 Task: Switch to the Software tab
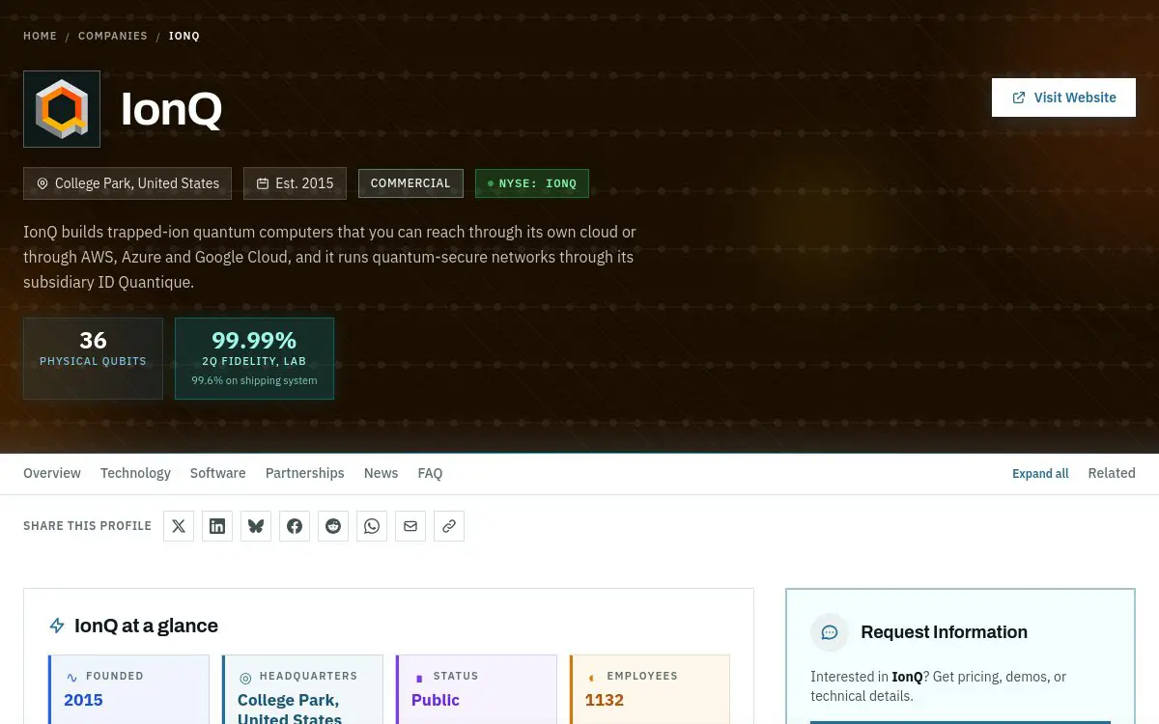[x=218, y=473]
